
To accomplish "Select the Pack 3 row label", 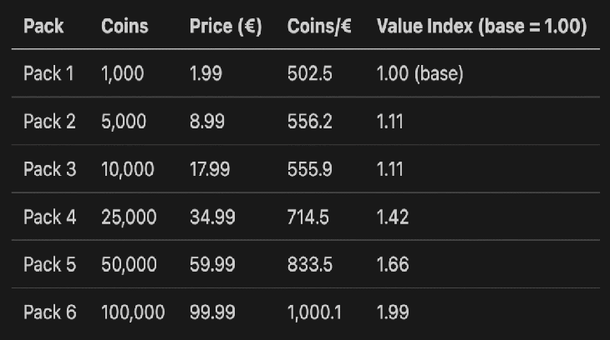I will pyautogui.click(x=49, y=169).
